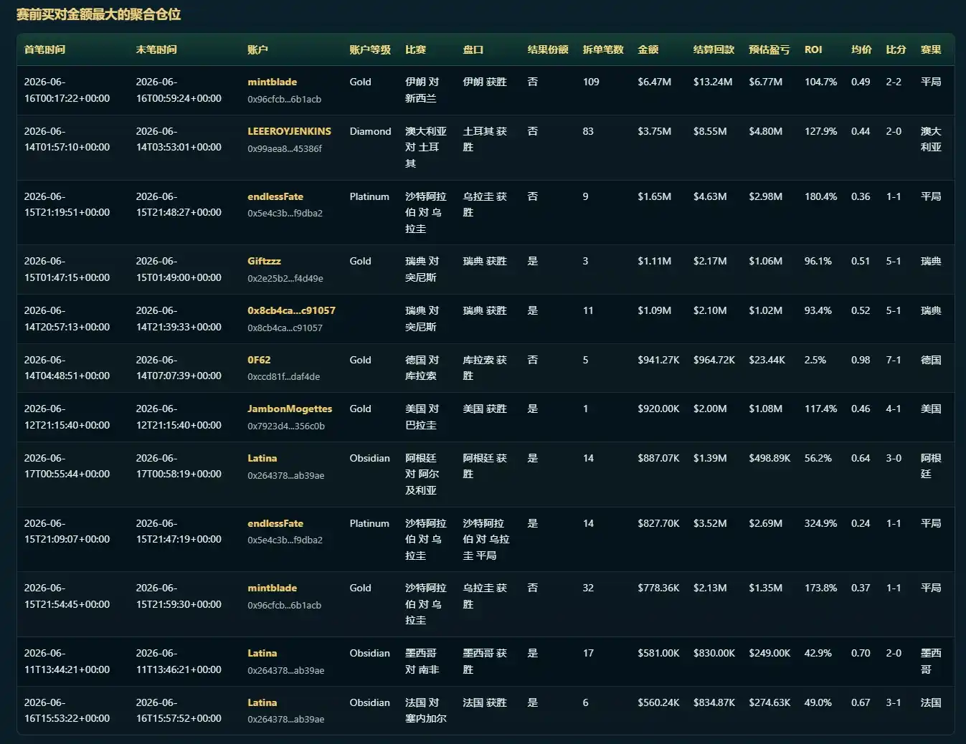The height and width of the screenshot is (744, 966).
Task: Click the 0.98 average price cell
Action: click(x=861, y=360)
